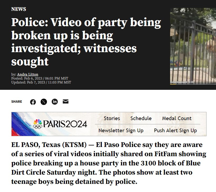216x192 pixels.
Task: Open the Stories tab in Paris 2024 banner
Action: point(112,118)
